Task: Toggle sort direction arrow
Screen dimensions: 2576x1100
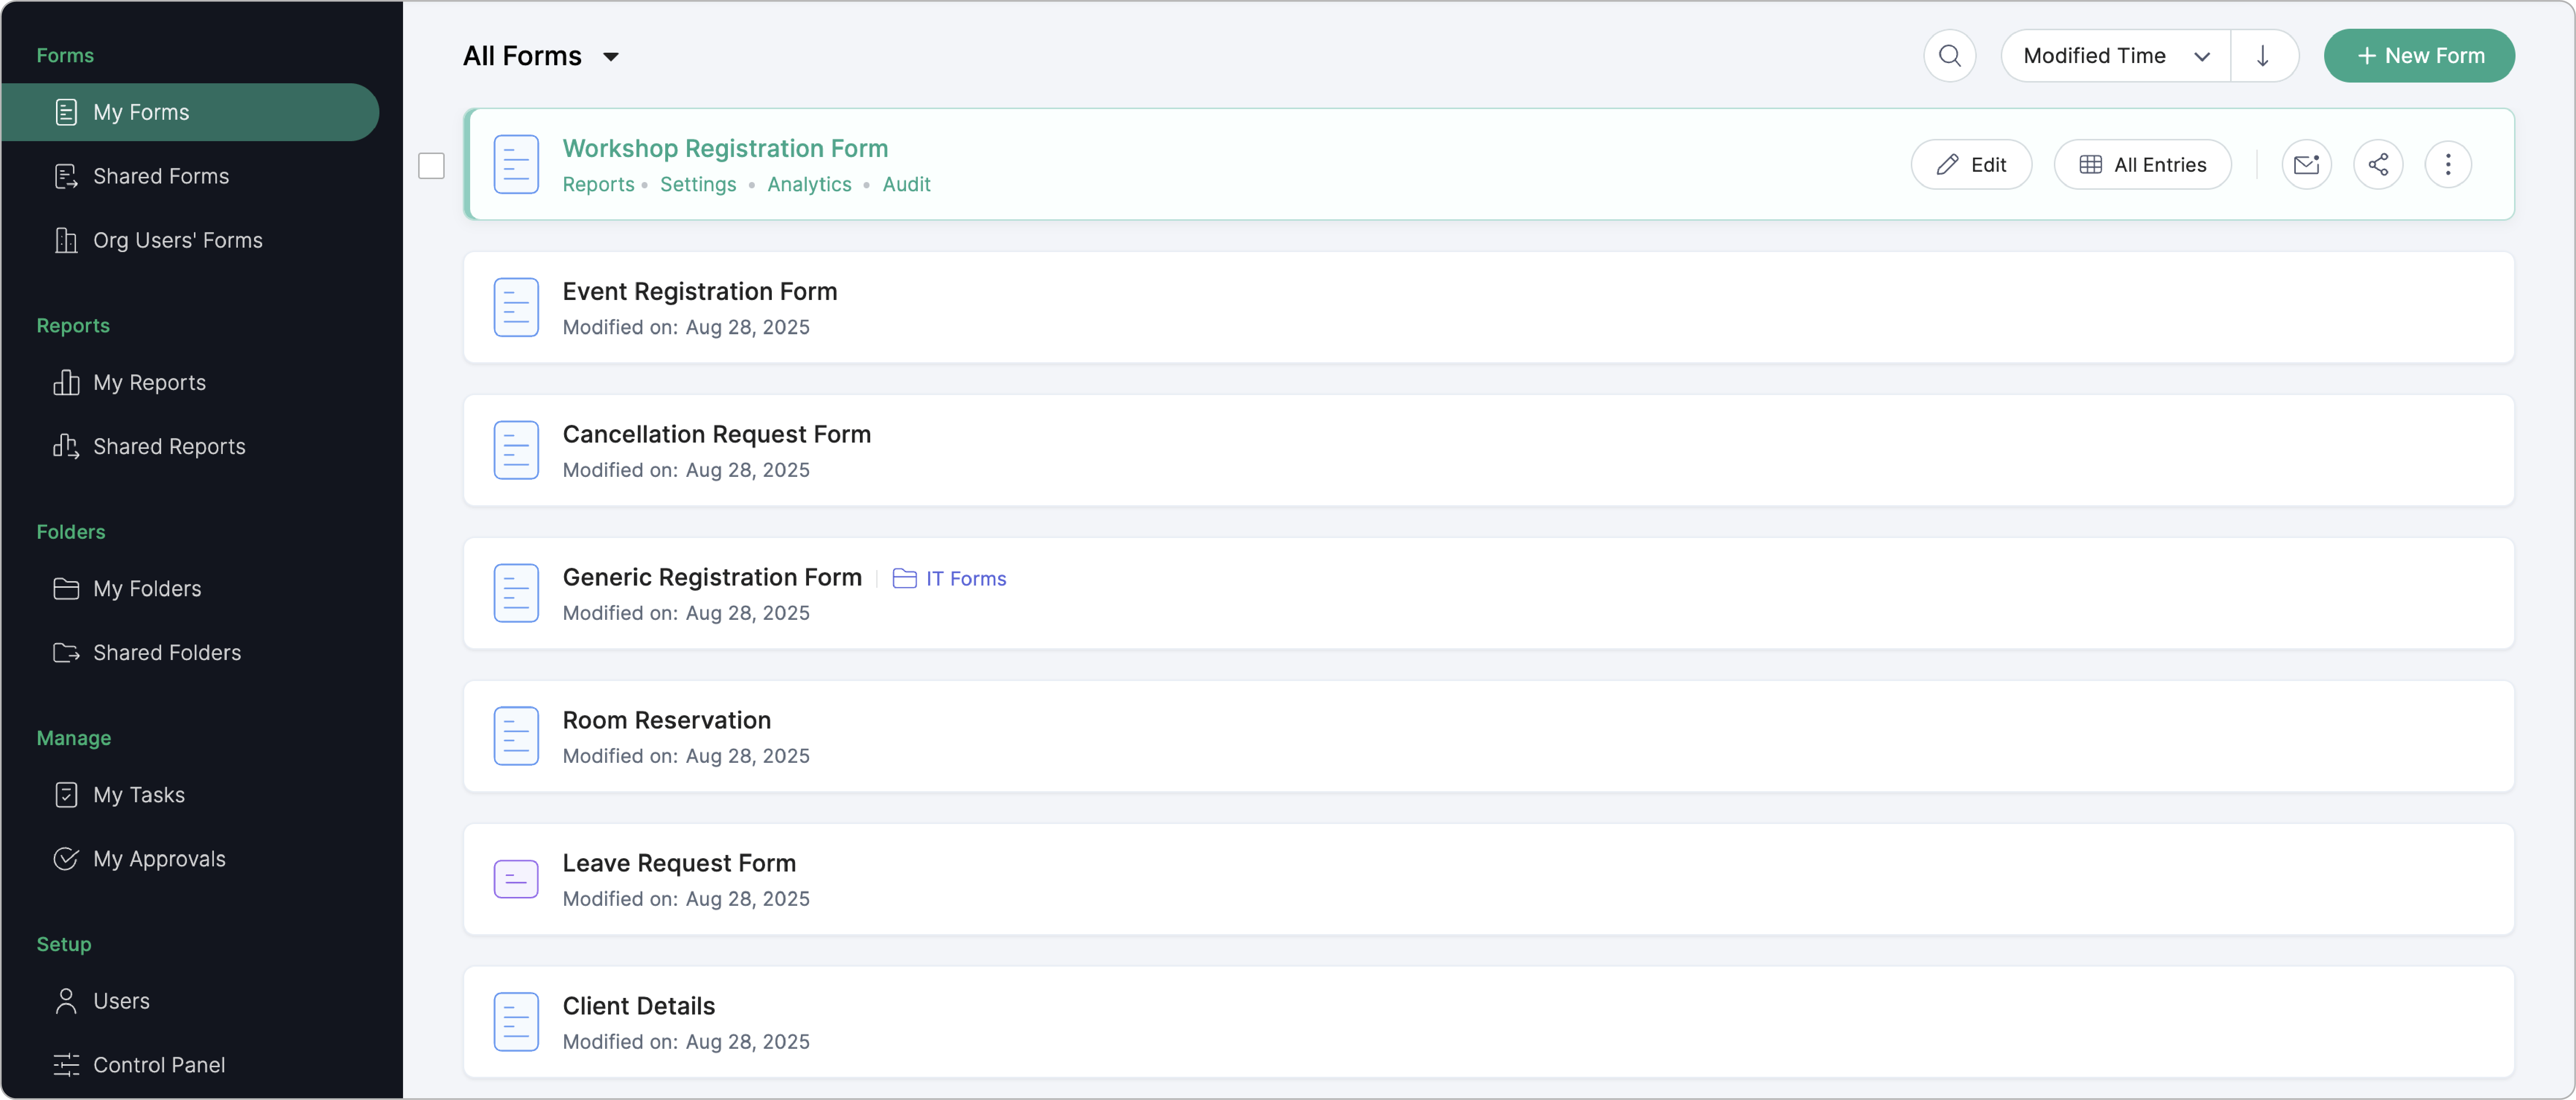Action: (2263, 56)
